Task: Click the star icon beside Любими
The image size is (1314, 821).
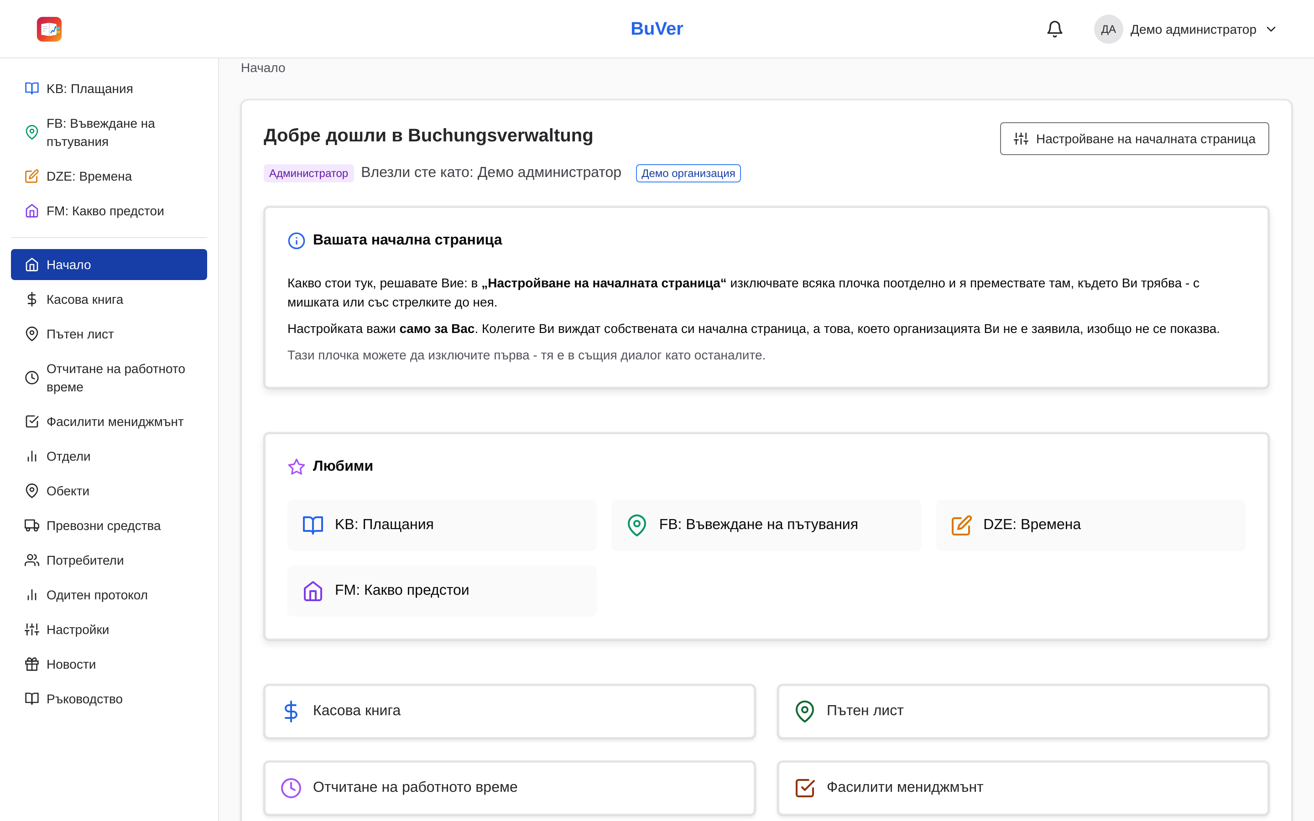Action: [x=297, y=467]
